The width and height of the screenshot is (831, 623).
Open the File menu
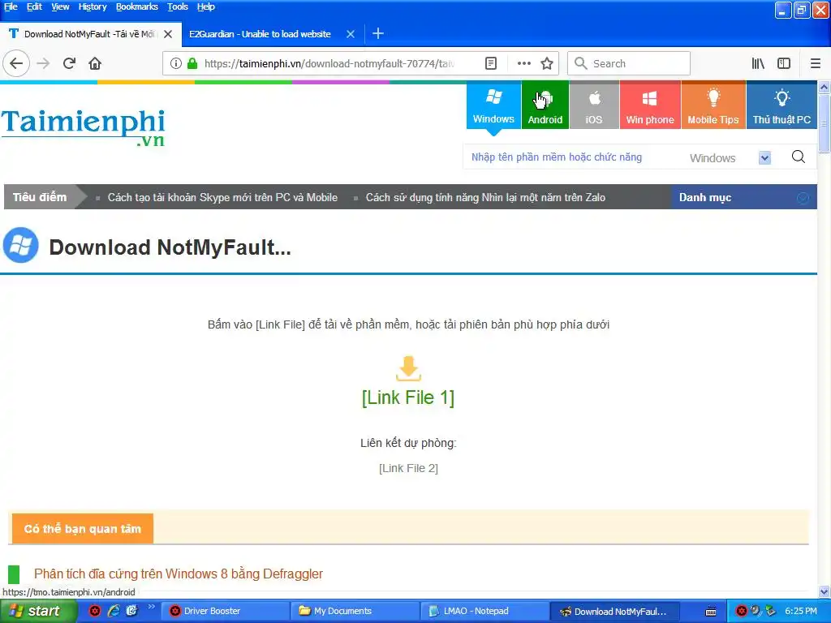click(11, 6)
